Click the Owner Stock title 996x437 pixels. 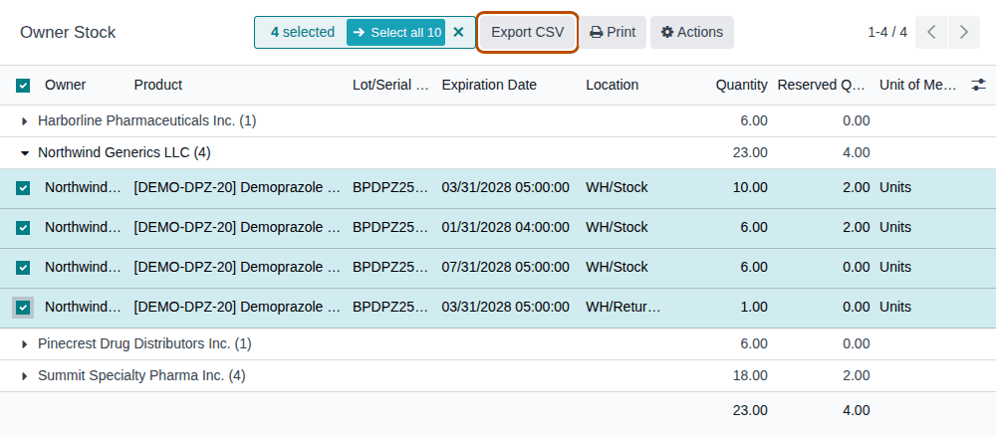coord(68,33)
